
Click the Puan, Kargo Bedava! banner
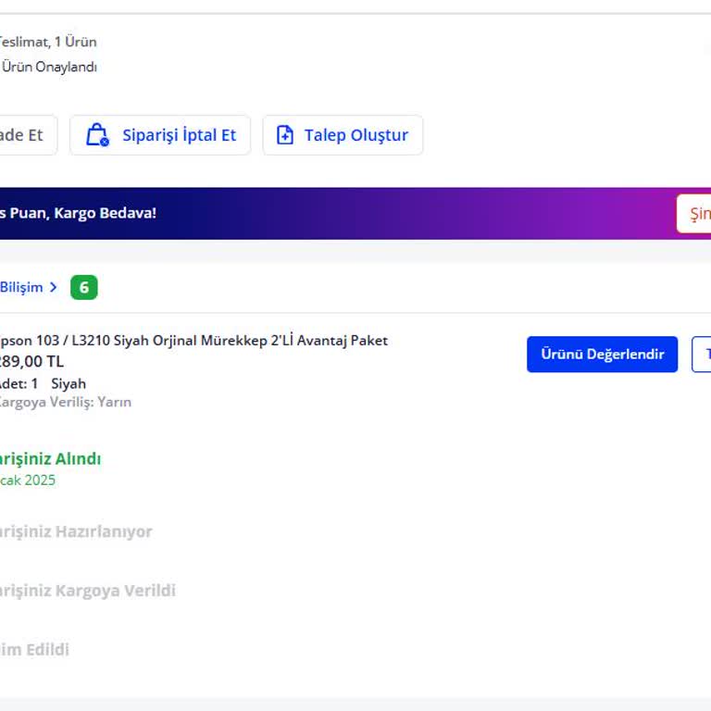click(x=355, y=214)
